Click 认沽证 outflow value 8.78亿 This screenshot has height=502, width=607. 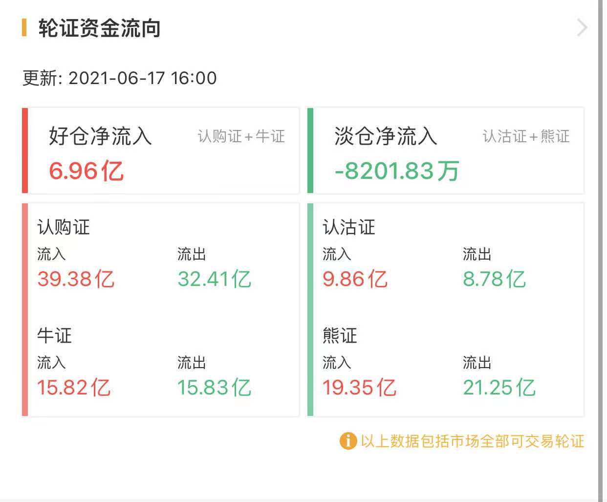[494, 279]
